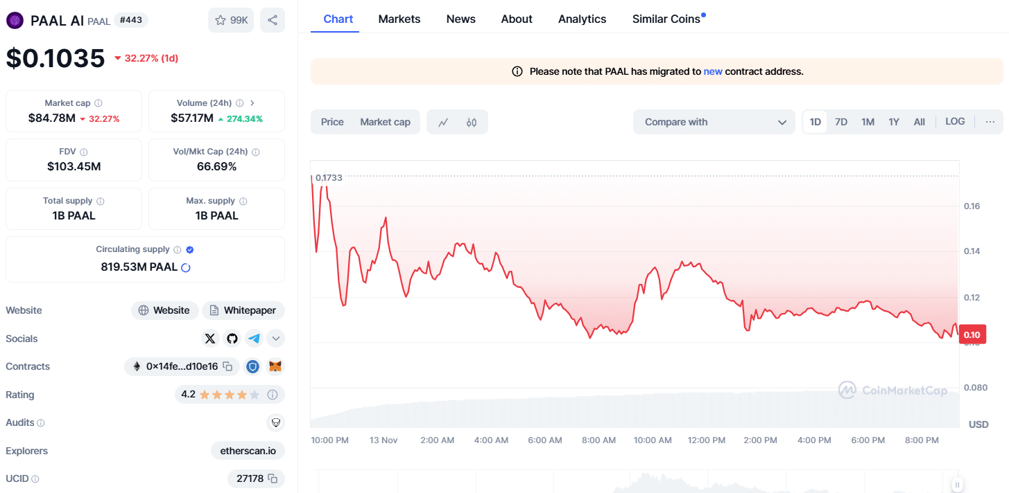Open info icon beside FDV
The image size is (1009, 493).
[x=84, y=152]
